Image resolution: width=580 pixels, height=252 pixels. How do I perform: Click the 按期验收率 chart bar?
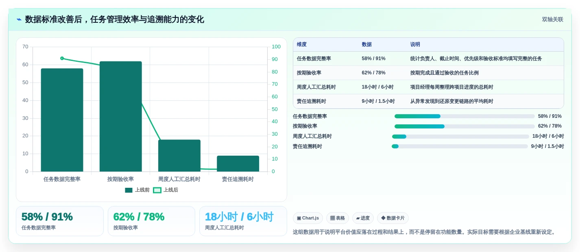pos(121,116)
